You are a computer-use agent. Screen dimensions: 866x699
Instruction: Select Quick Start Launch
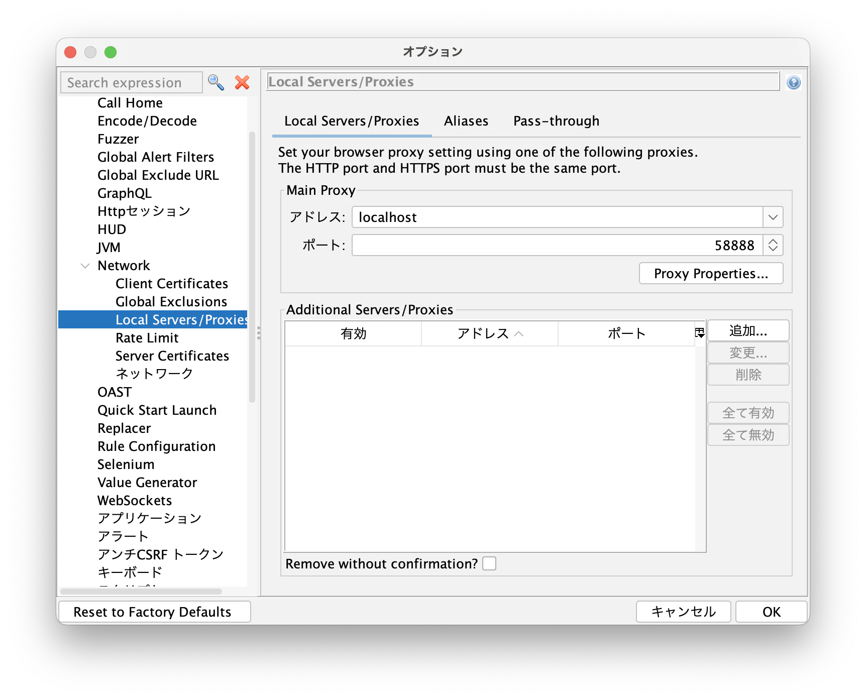(157, 410)
